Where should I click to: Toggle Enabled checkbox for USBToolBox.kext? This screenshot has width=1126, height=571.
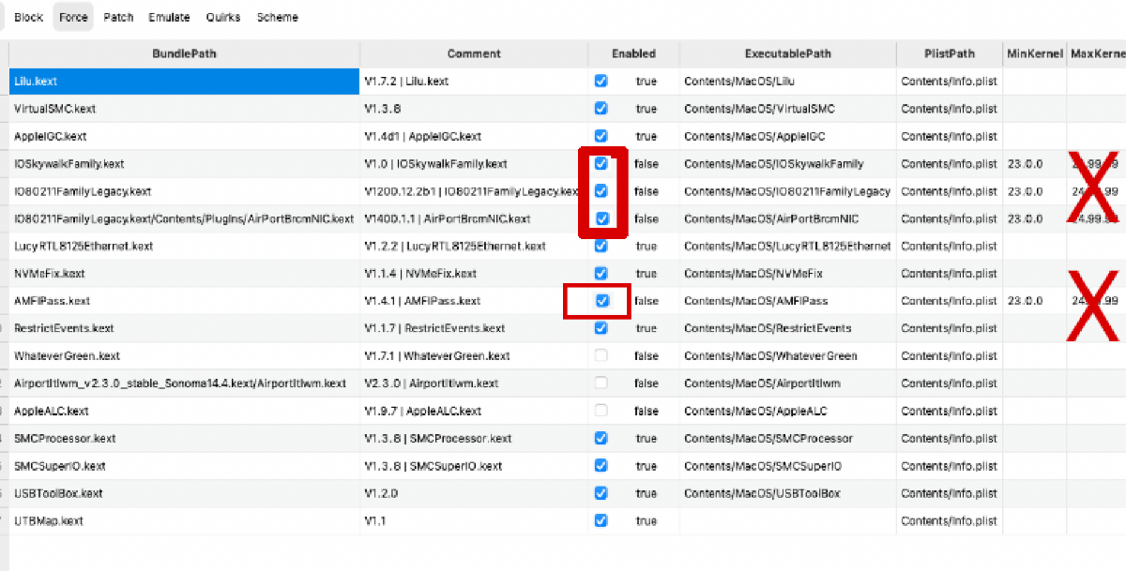601,493
